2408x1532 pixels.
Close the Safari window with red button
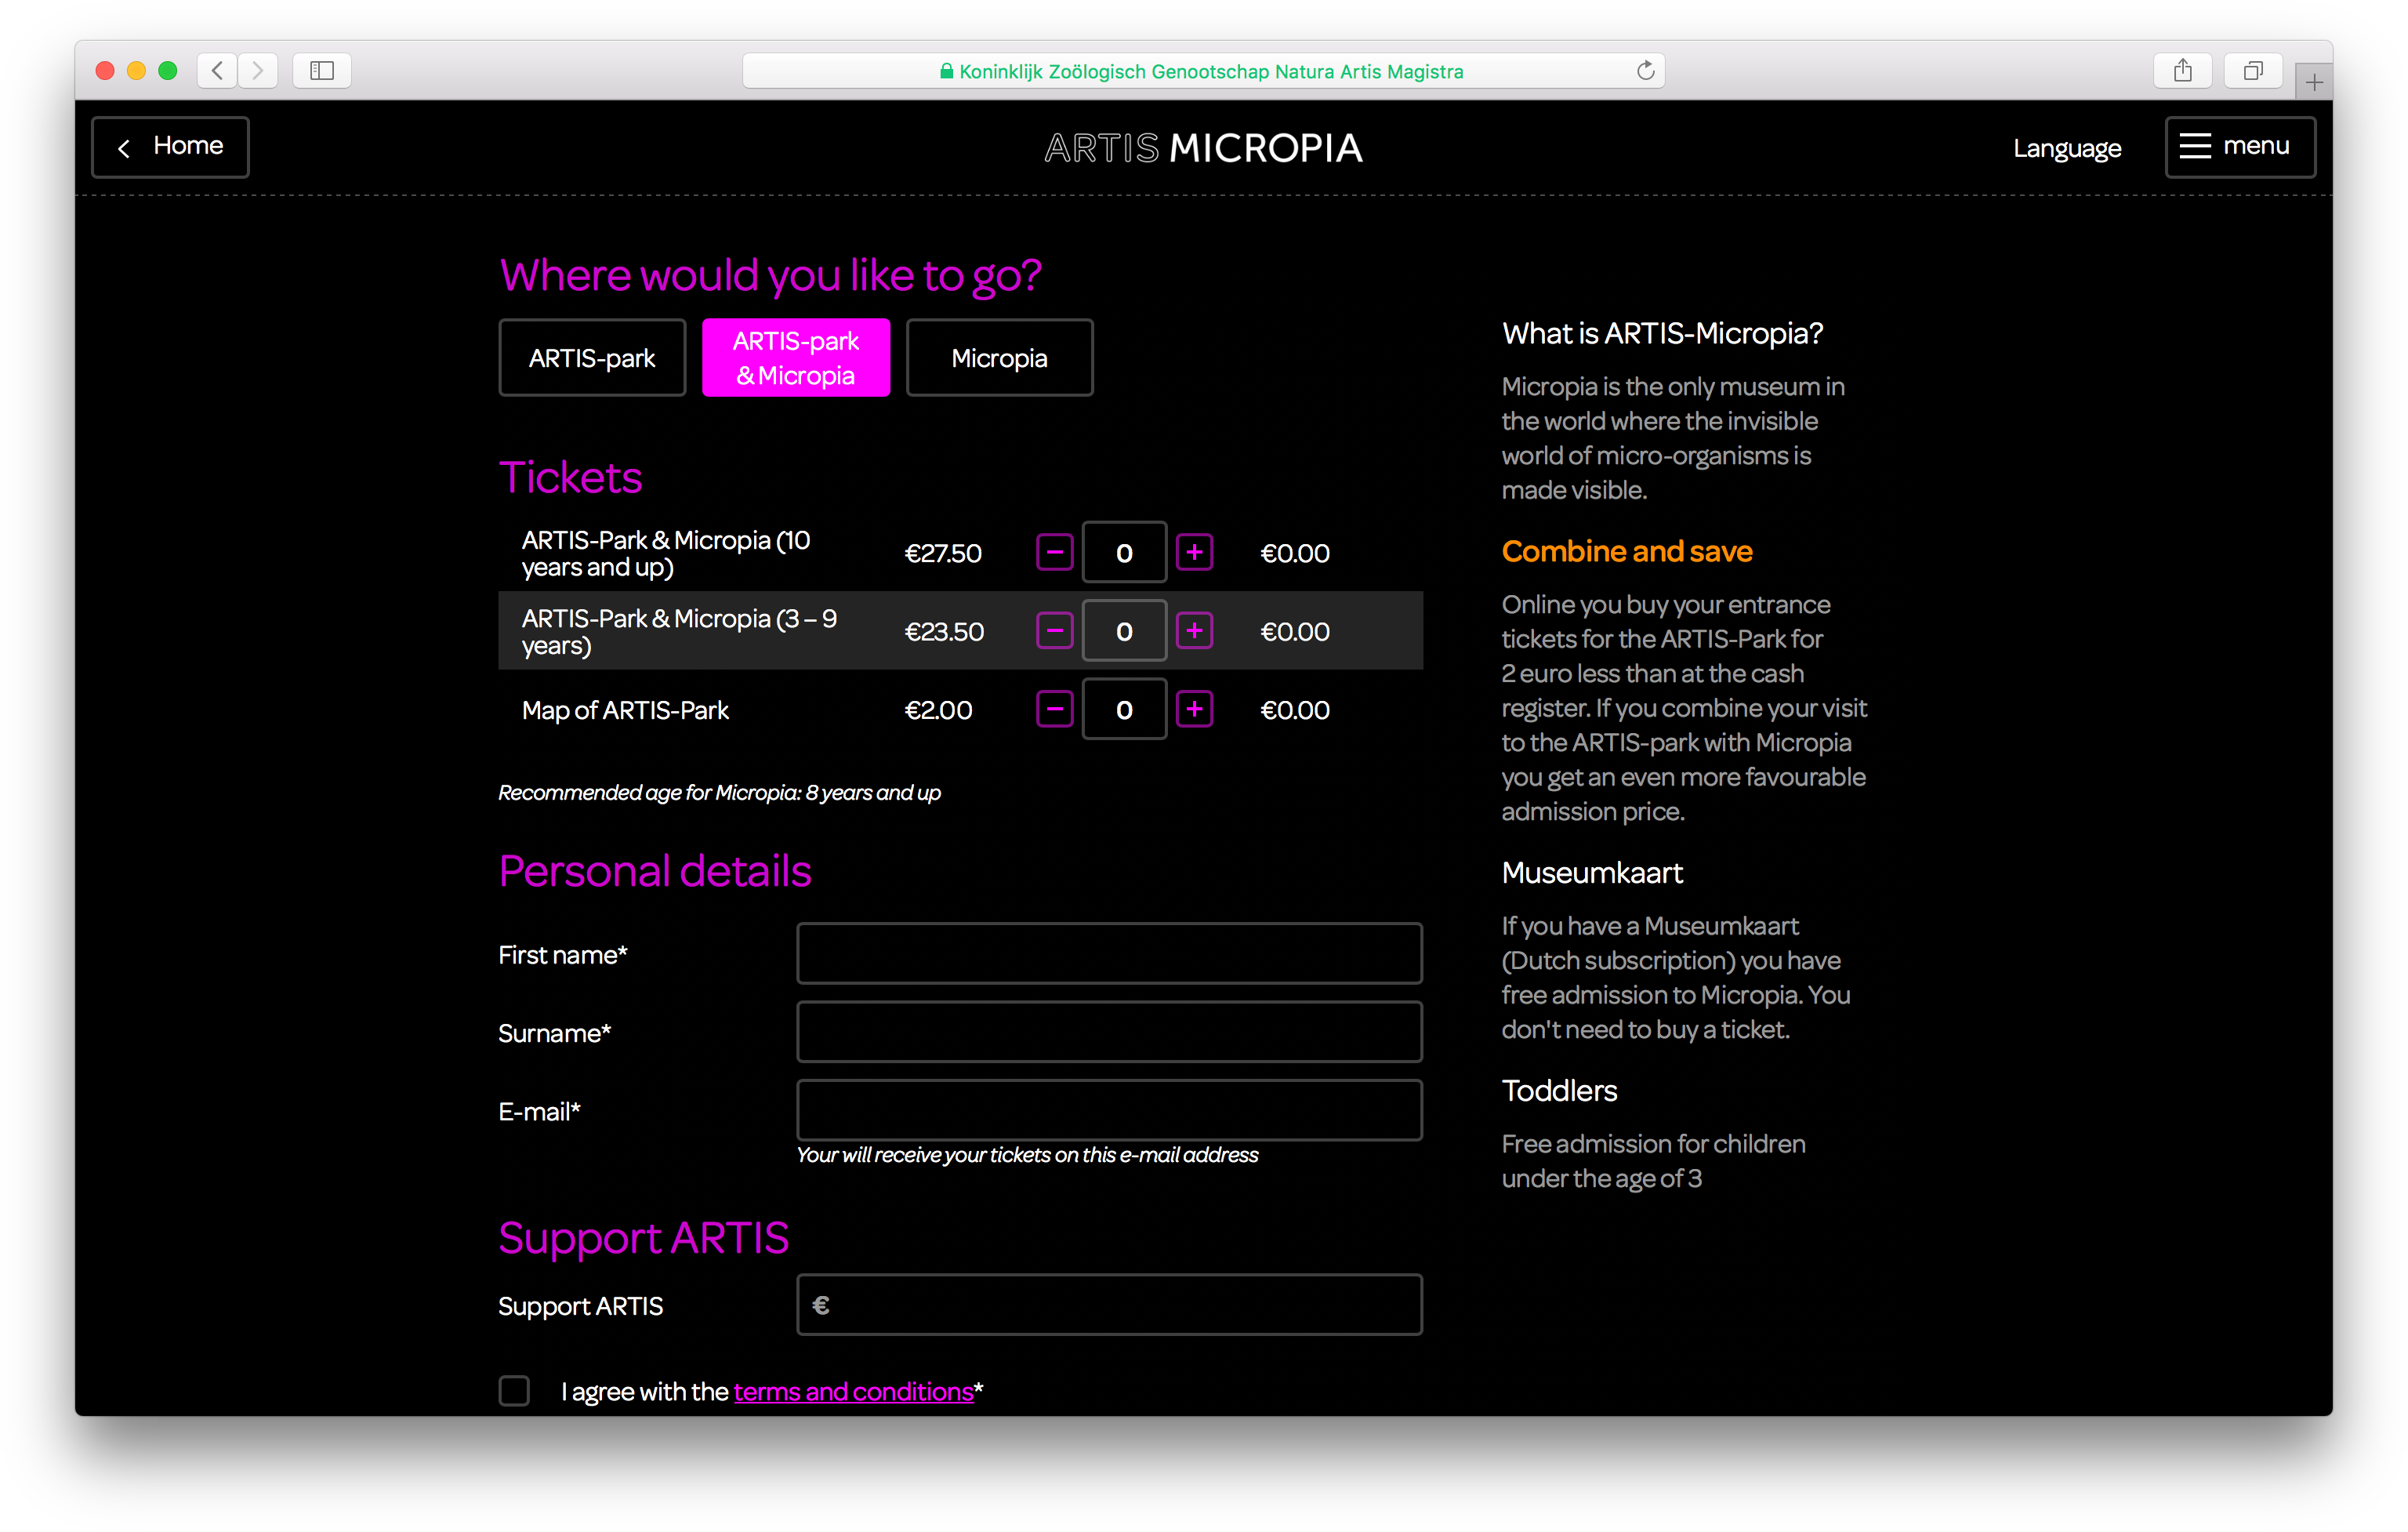pos(105,70)
